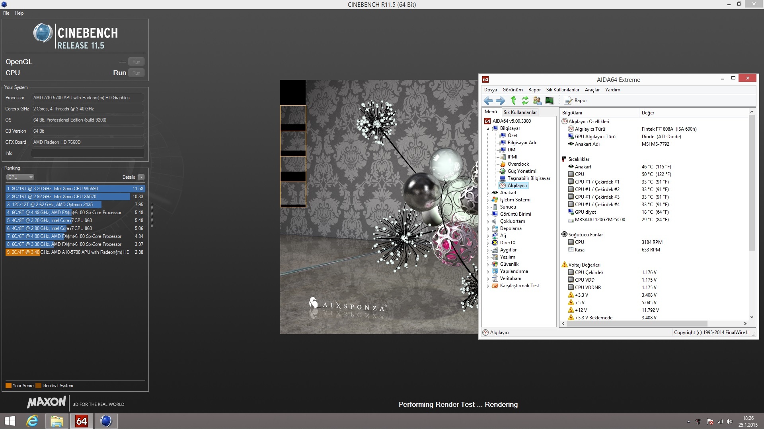The image size is (764, 429).
Task: Go forward with AIDA64 forward arrow
Action: 500,101
